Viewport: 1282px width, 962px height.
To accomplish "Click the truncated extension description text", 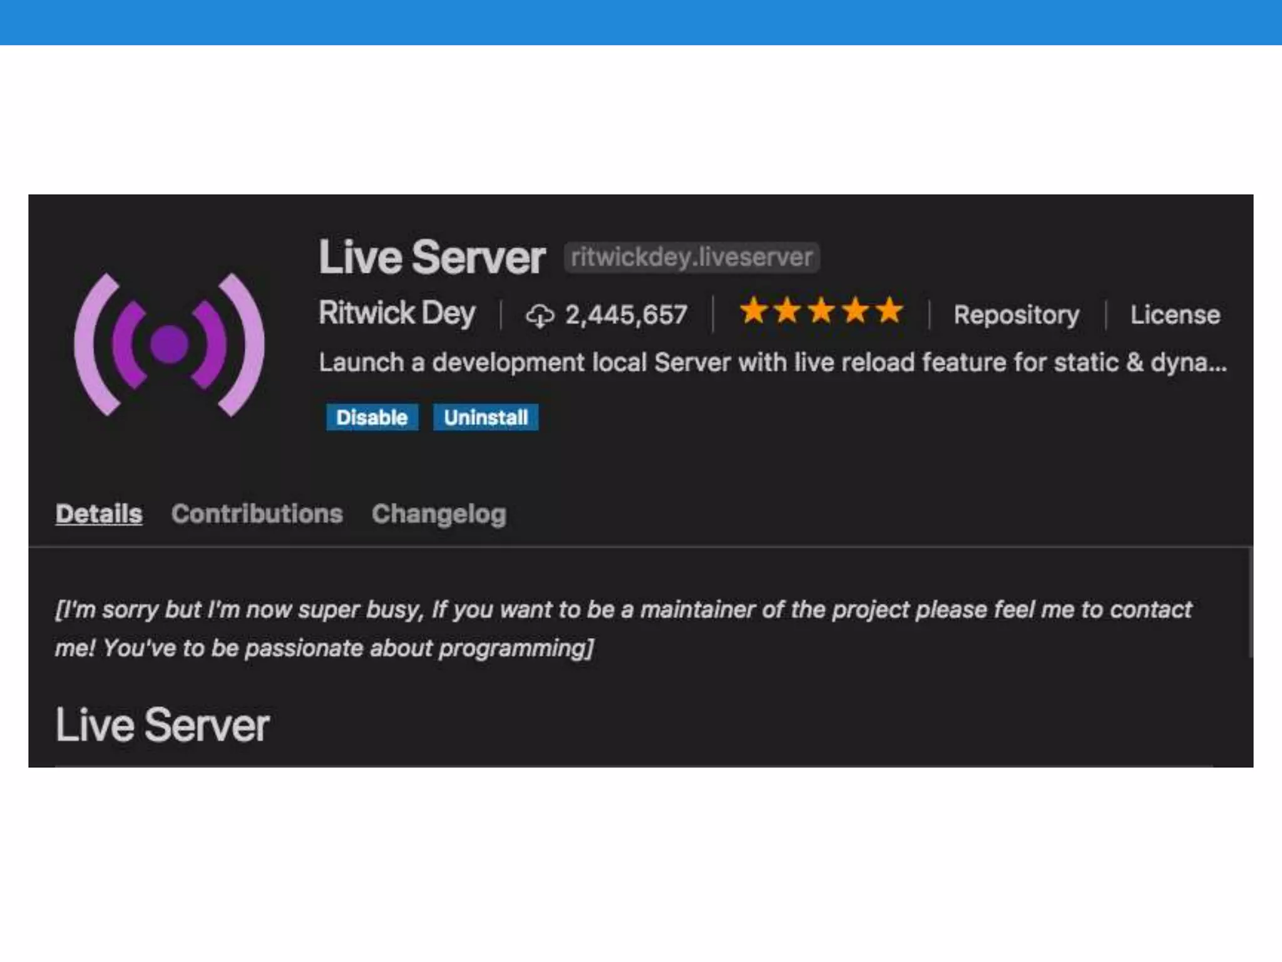I will click(772, 363).
